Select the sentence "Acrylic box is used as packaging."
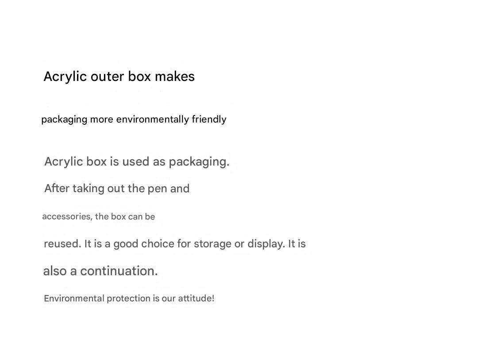 pyautogui.click(x=137, y=162)
